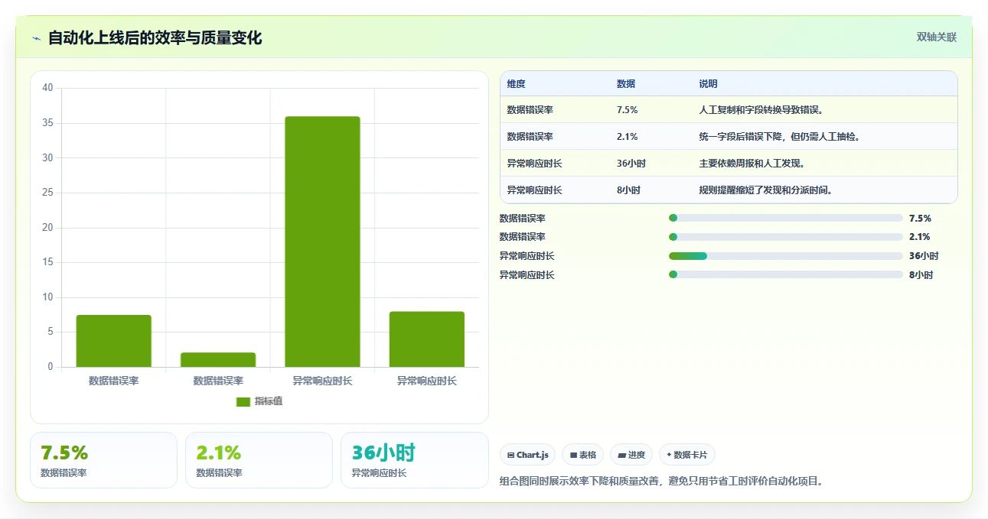Click the progress bar labeled 2.1%
This screenshot has height=519, width=988.
pyautogui.click(x=786, y=237)
